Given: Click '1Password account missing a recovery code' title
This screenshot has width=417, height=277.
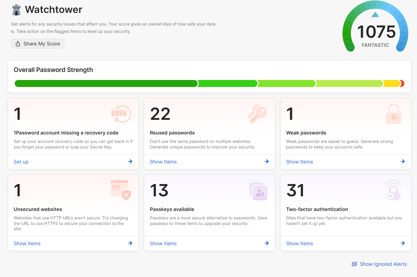Looking at the screenshot, I should [x=66, y=133].
